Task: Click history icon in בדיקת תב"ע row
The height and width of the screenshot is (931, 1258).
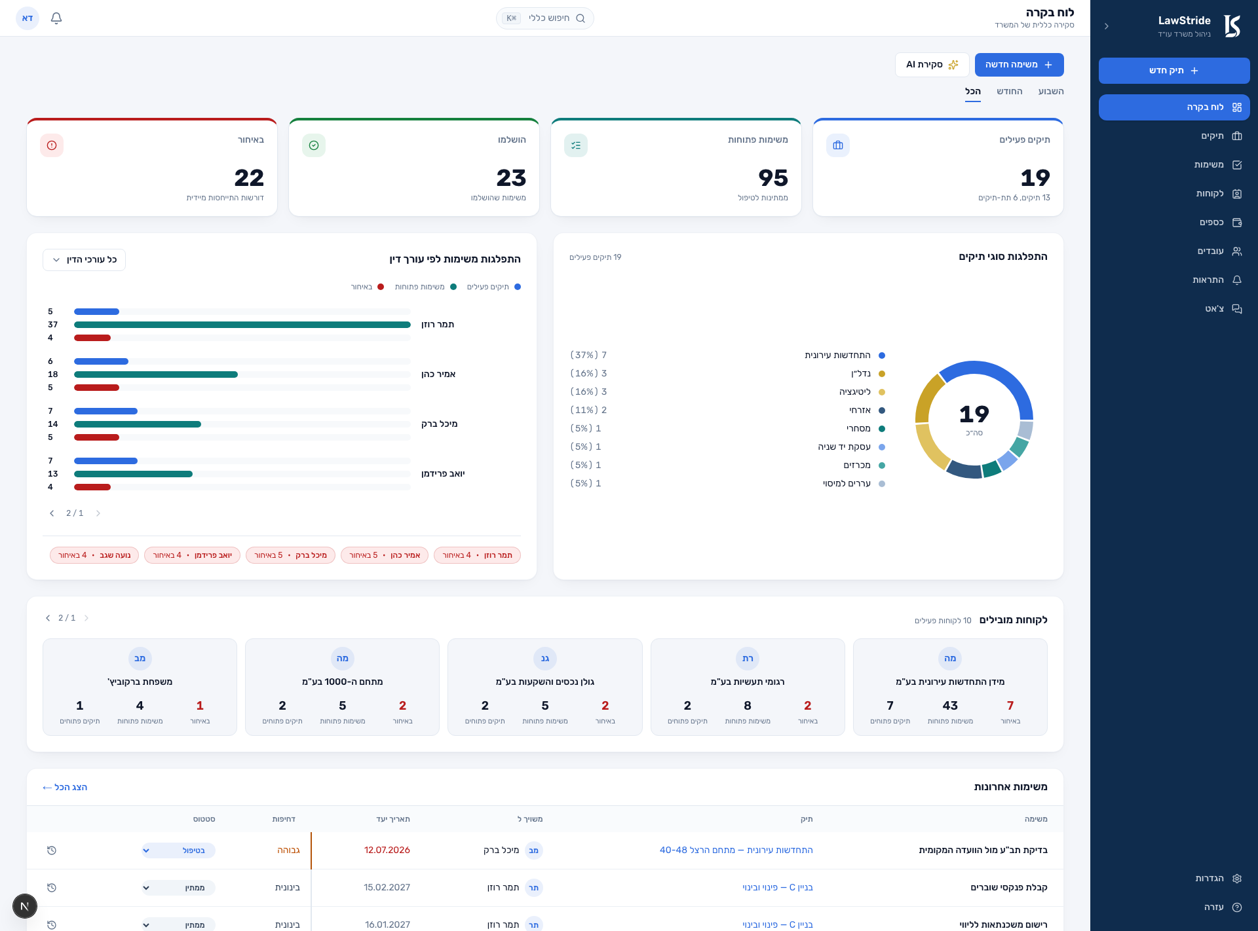Action: (x=52, y=850)
